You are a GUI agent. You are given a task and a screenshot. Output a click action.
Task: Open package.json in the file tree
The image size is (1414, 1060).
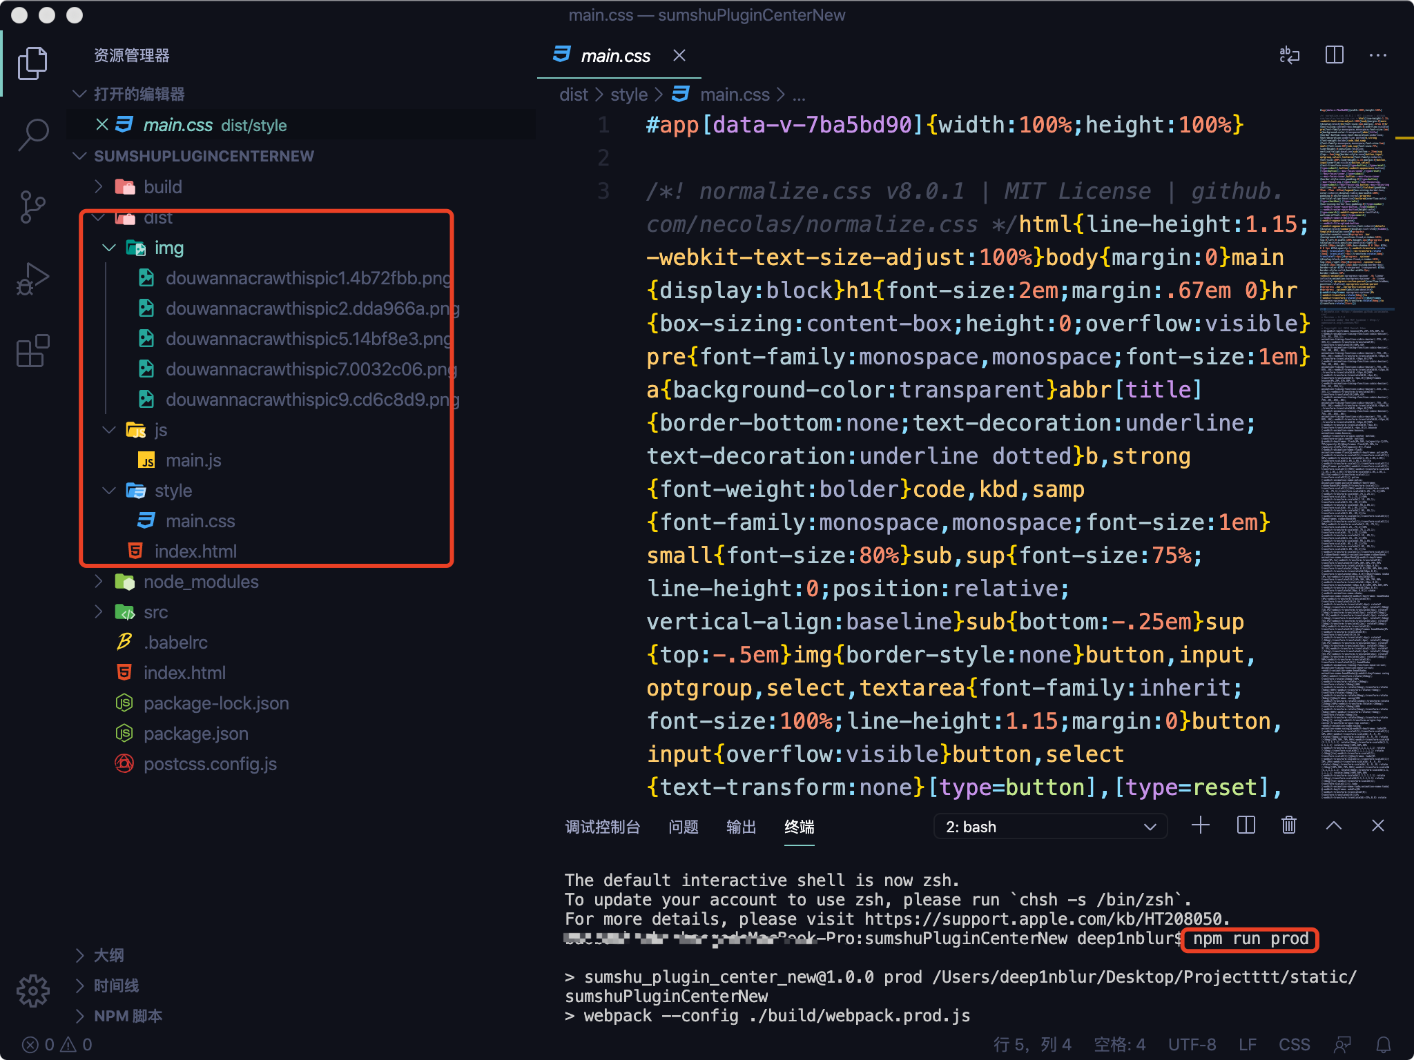tap(195, 734)
